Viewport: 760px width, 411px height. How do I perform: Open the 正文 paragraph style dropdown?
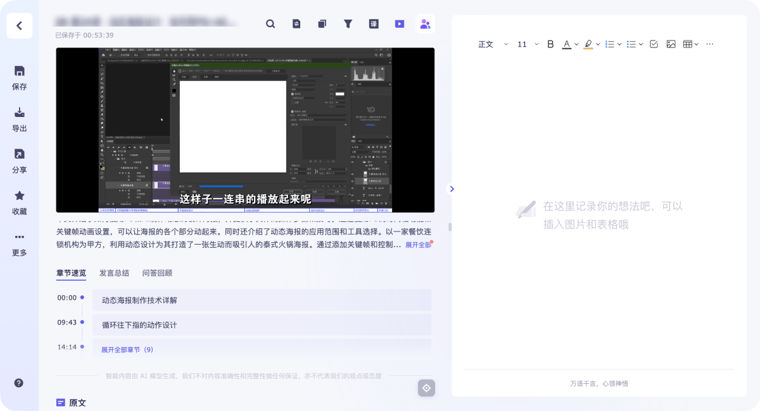(x=493, y=44)
